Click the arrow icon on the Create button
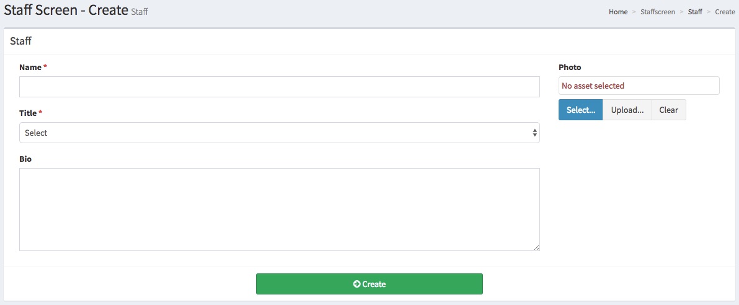The width and height of the screenshot is (739, 305). (356, 284)
